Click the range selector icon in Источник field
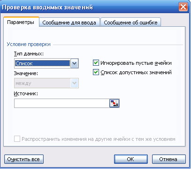 [114, 103]
